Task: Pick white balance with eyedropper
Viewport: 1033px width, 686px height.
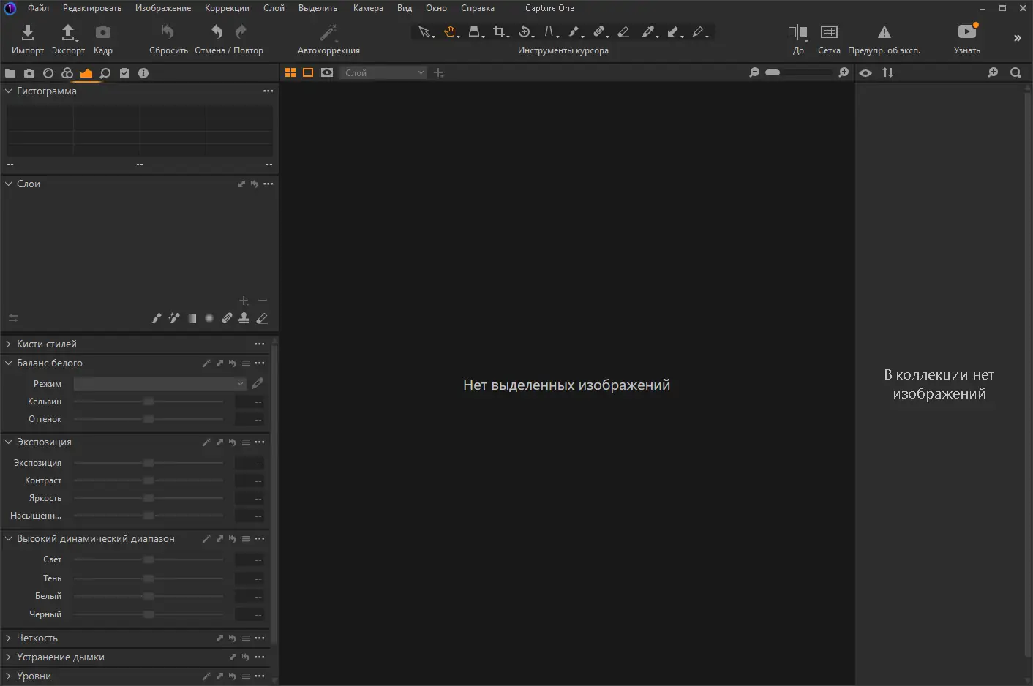Action: 258,383
